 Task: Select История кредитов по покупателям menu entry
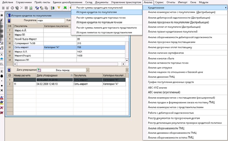pyautogui.click(x=107, y=12)
